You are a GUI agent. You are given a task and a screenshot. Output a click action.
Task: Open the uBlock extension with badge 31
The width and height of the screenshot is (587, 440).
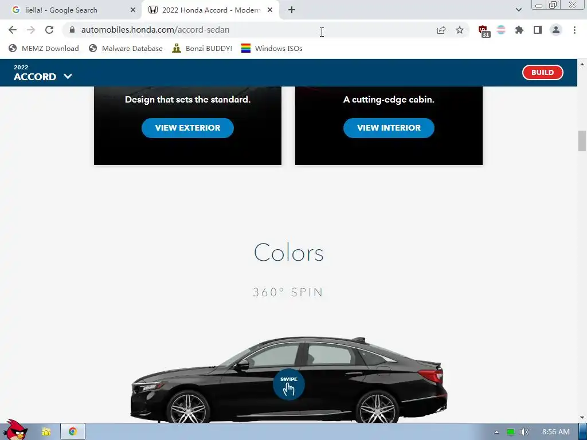(484, 31)
